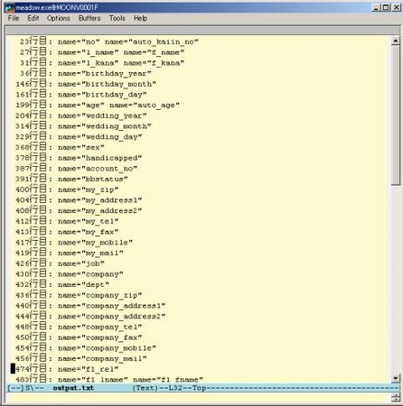Click the name="handicapped" line
The height and width of the screenshot is (406, 403).
[x=79, y=158]
